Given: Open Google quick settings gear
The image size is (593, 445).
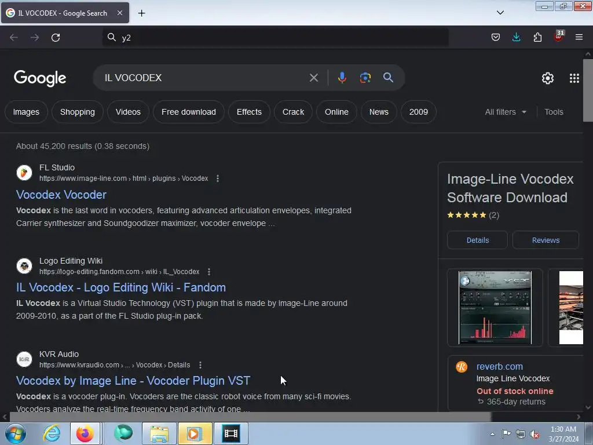Looking at the screenshot, I should 548,78.
